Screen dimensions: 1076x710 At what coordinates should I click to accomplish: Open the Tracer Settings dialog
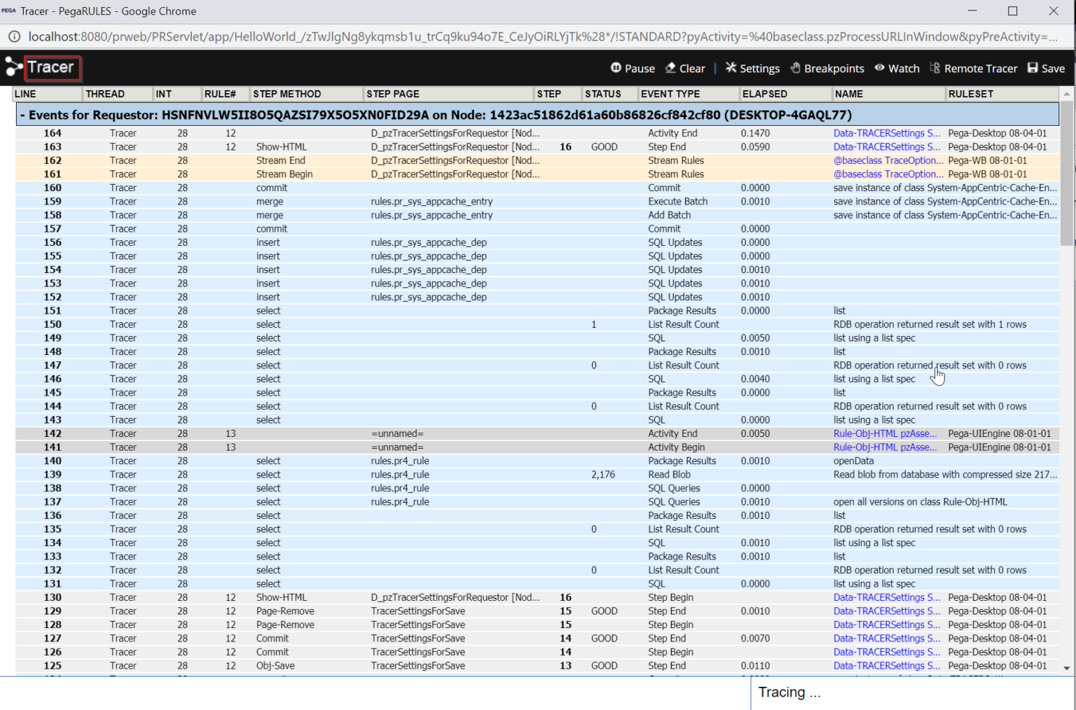click(752, 68)
